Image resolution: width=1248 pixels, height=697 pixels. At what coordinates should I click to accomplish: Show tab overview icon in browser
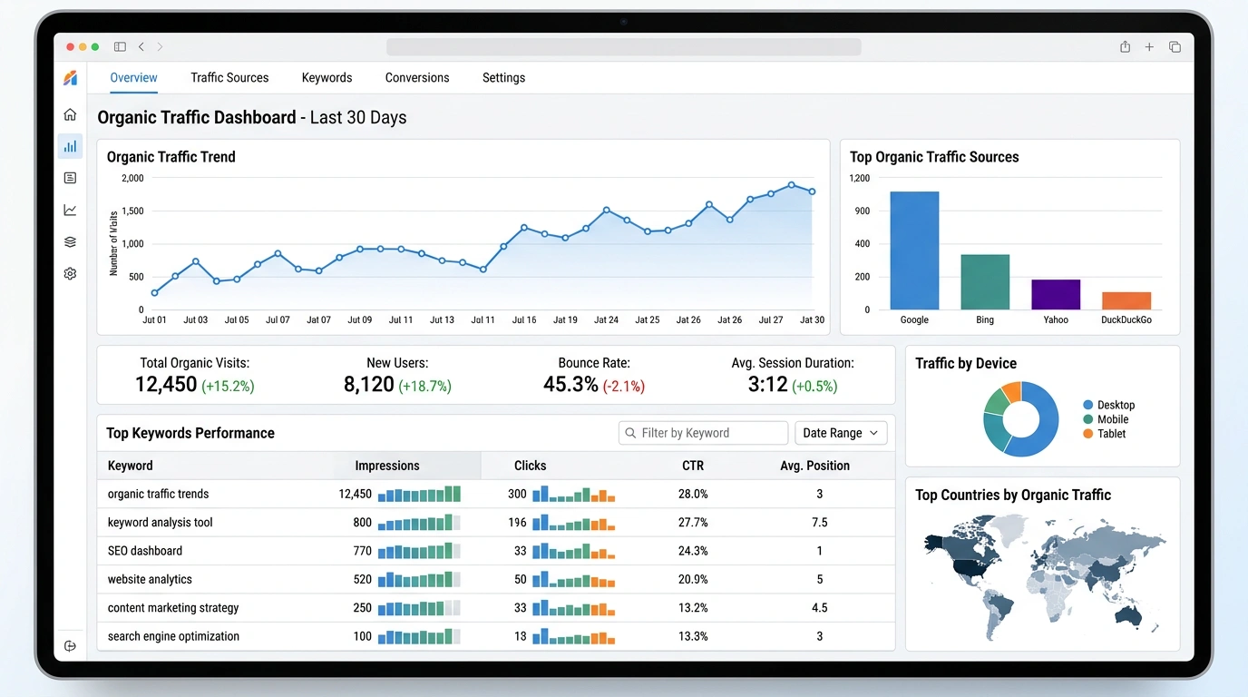[1175, 46]
